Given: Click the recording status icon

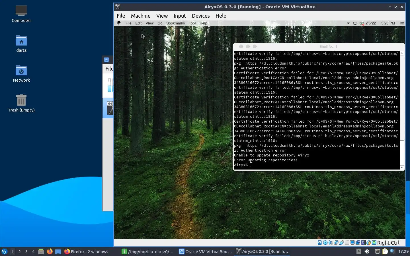Looking at the screenshot, I should [x=358, y=243].
